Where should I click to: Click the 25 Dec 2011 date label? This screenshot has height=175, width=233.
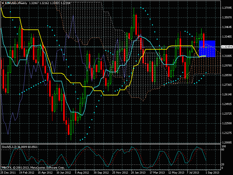pos(8,173)
